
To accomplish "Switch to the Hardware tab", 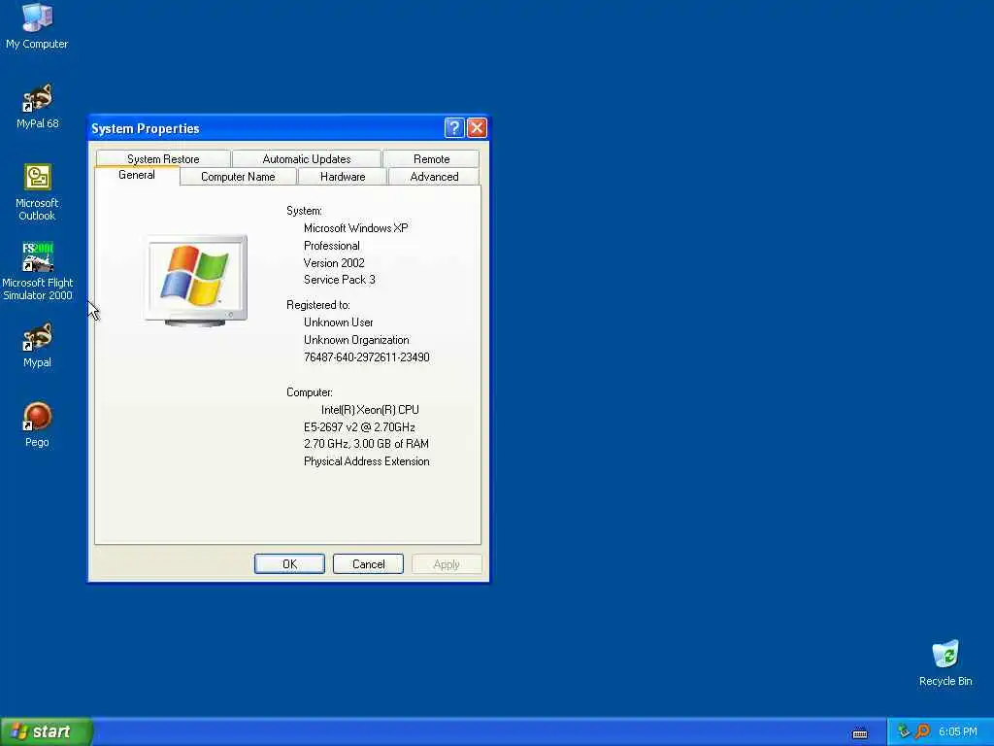I will pyautogui.click(x=343, y=177).
